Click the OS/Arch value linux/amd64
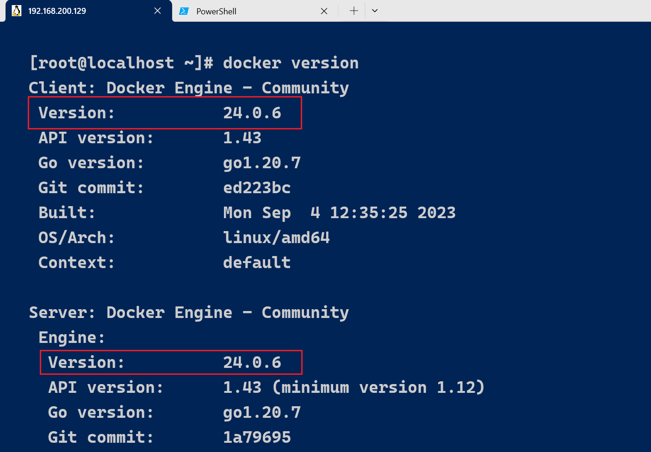This screenshot has width=651, height=452. [276, 238]
